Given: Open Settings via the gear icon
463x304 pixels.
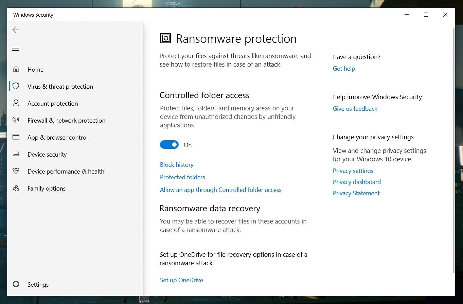Looking at the screenshot, I should 16,284.
